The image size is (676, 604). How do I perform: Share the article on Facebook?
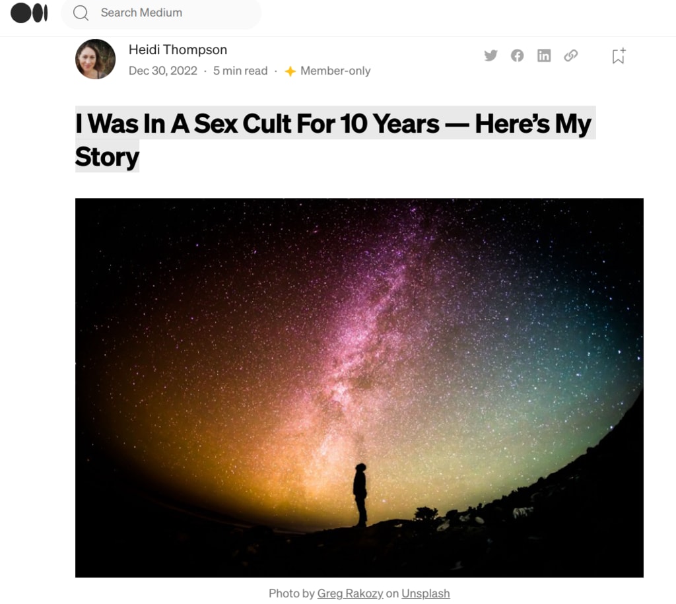click(518, 55)
